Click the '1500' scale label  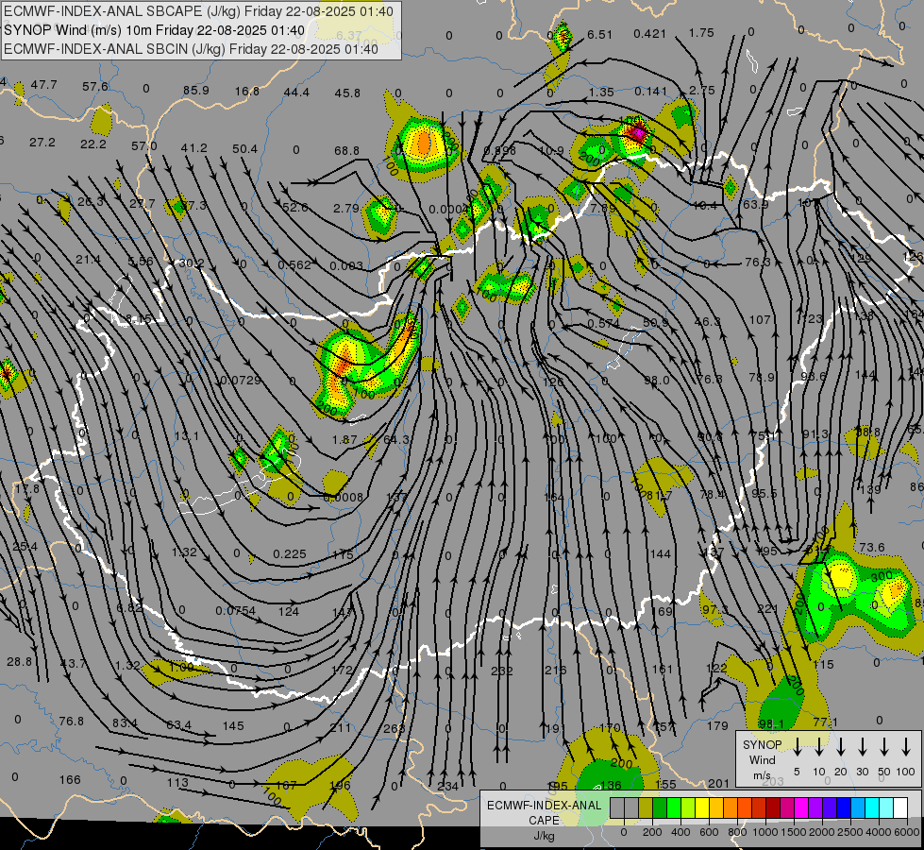point(794,832)
